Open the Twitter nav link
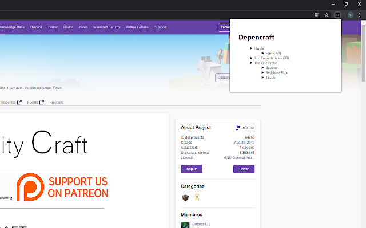 (x=53, y=27)
